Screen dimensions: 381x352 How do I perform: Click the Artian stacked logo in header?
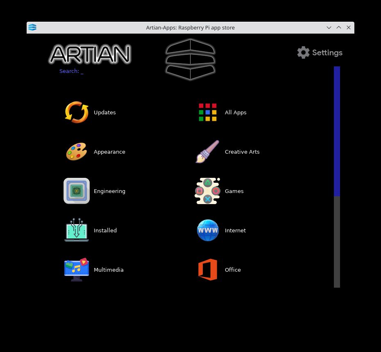(190, 59)
